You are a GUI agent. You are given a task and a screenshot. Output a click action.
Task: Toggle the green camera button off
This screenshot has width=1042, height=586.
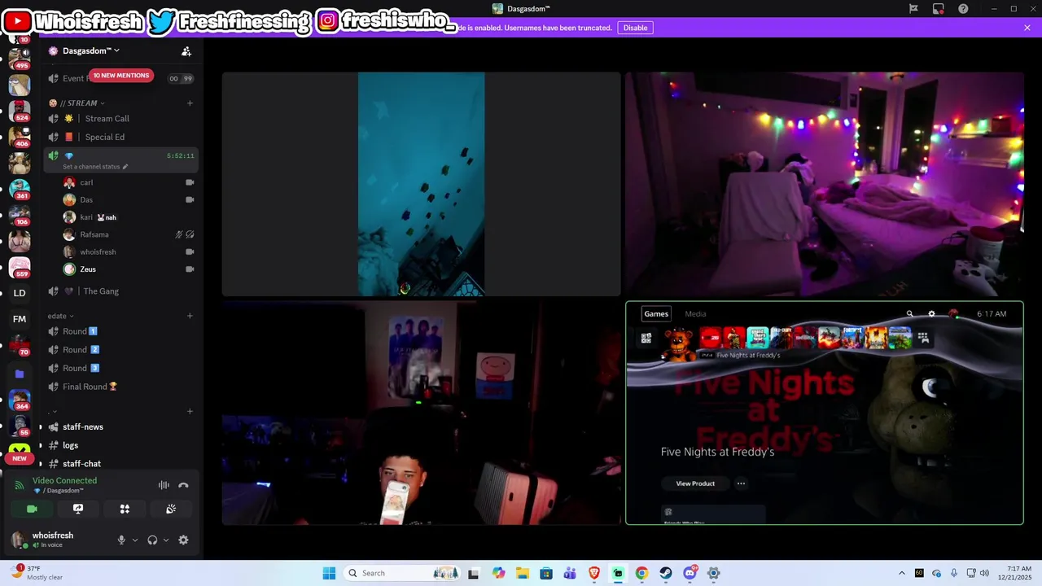pyautogui.click(x=32, y=509)
